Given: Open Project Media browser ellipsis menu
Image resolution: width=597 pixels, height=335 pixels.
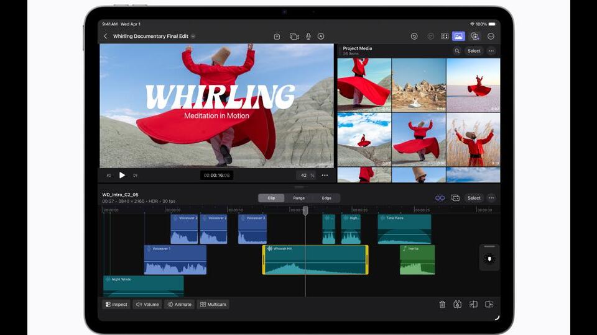Looking at the screenshot, I should coord(491,51).
